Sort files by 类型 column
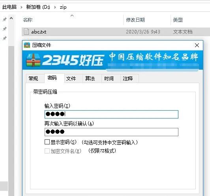 pyautogui.click(x=178, y=20)
